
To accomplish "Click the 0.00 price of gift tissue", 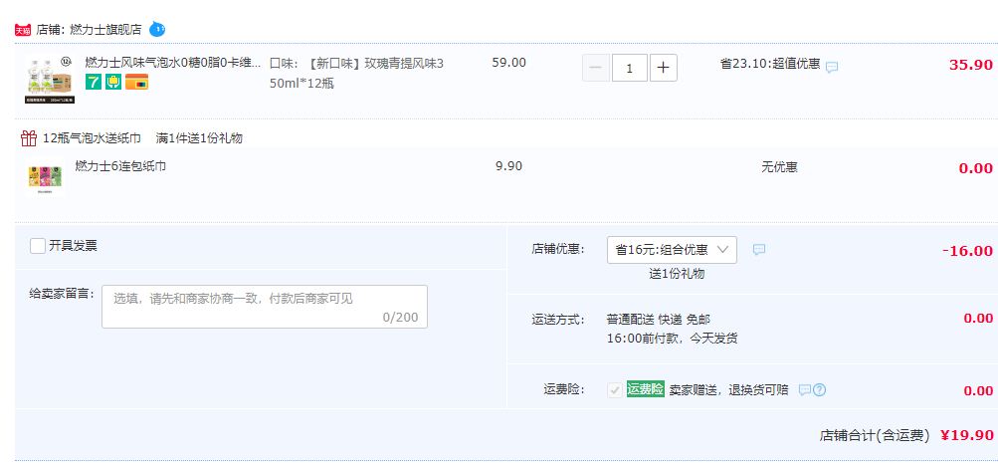I will click(x=976, y=168).
